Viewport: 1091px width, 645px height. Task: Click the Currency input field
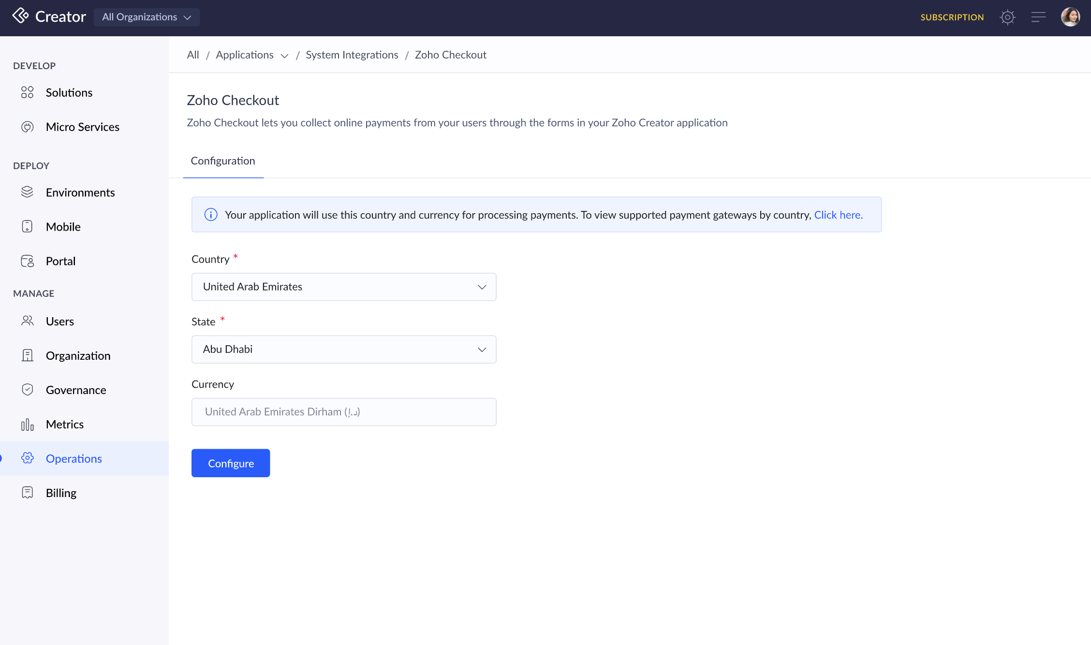344,412
